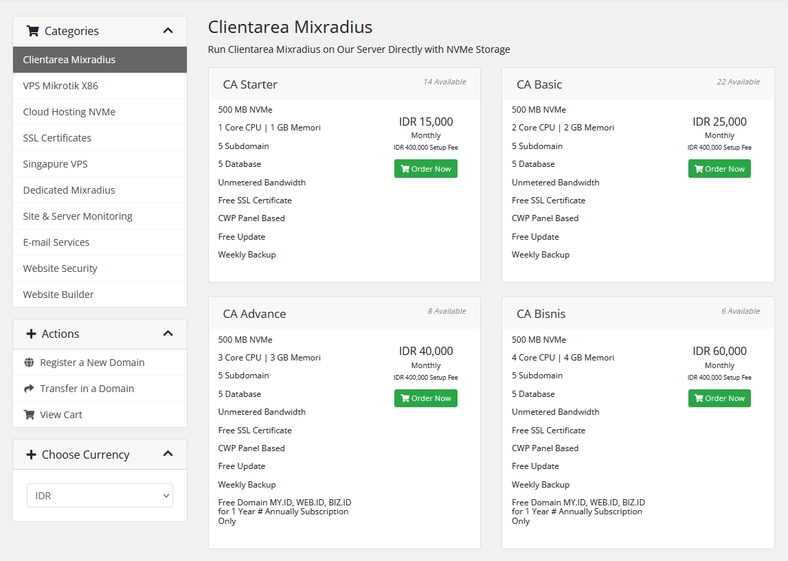Click Free Domain text in CA Advance
This screenshot has height=561, width=788.
(284, 512)
